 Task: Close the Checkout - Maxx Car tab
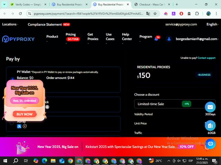[x=169, y=4]
